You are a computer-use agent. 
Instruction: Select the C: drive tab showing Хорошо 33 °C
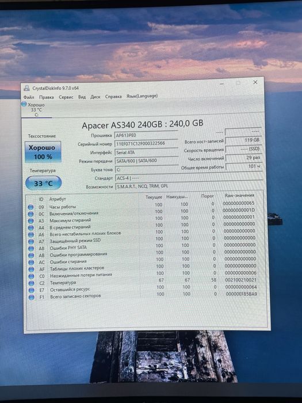point(36,110)
